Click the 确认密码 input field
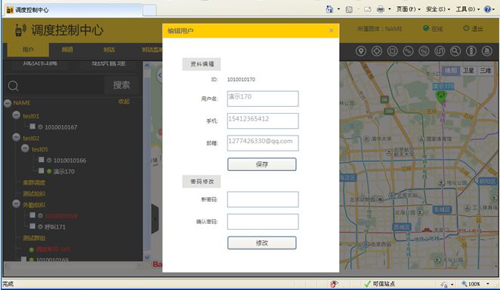 [263, 221]
